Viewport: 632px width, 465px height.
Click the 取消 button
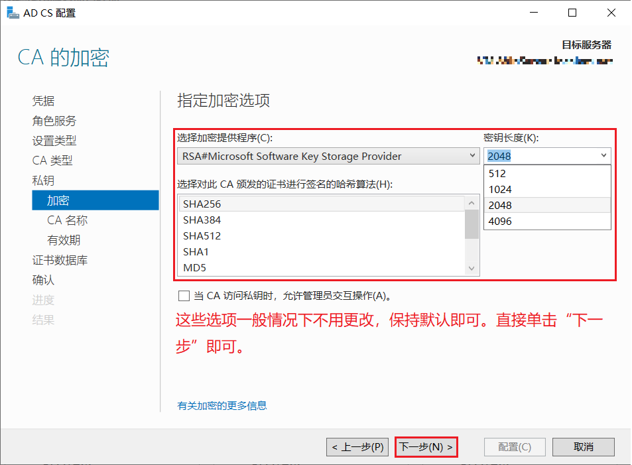tap(583, 446)
